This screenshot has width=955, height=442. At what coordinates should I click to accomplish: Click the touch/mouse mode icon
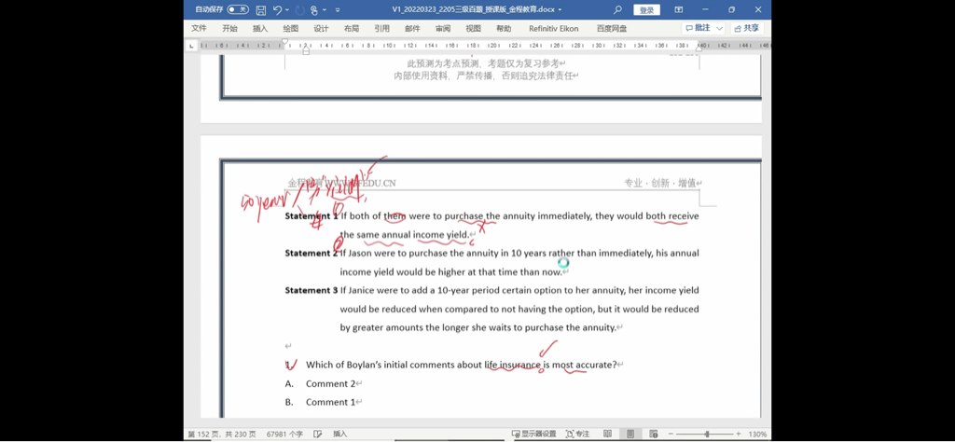[x=315, y=10]
